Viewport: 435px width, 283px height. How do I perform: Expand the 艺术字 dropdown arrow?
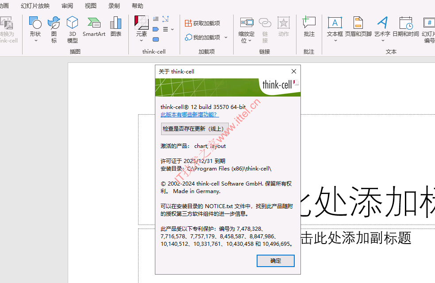[x=383, y=41]
